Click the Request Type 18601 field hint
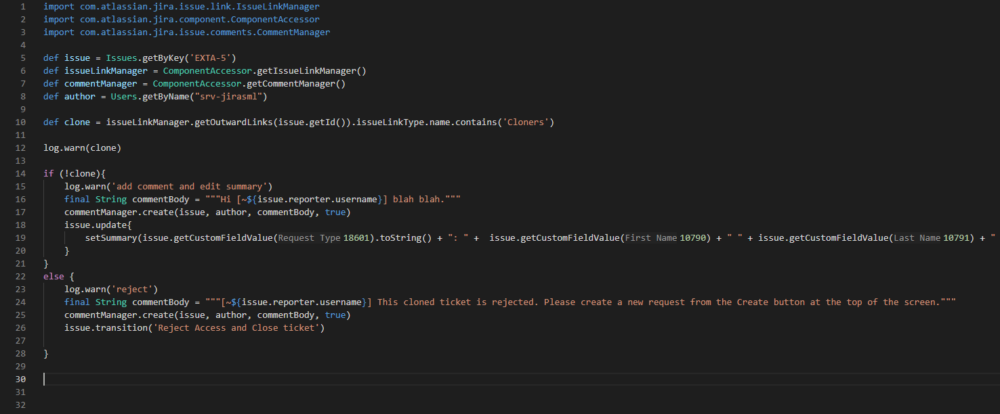1000x414 pixels. coord(325,237)
